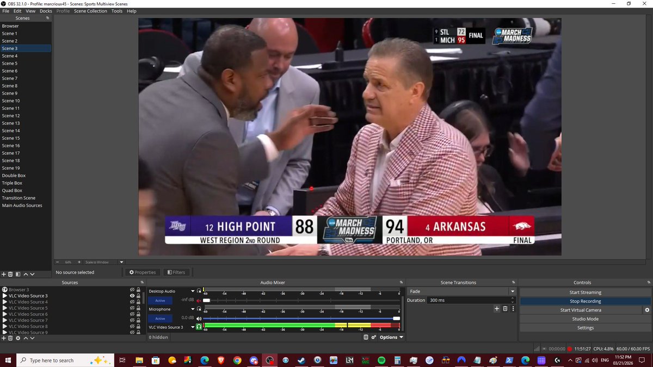Open Spotify from the taskbar
The image size is (653, 367).
pyautogui.click(x=381, y=360)
